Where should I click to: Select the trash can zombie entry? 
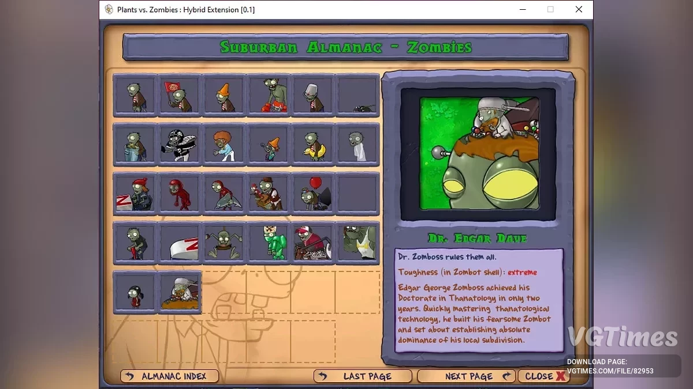135,145
